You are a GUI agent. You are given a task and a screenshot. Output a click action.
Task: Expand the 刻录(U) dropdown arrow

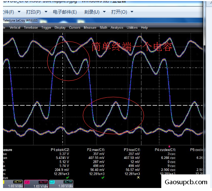point(104,12)
